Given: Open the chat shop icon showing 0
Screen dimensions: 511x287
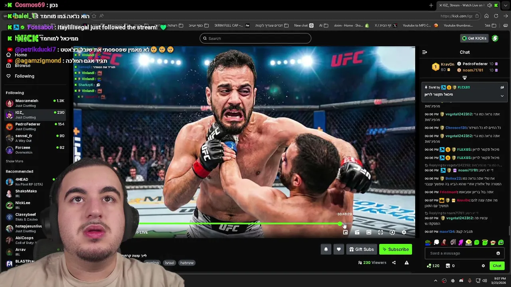Looking at the screenshot, I should point(450,266).
